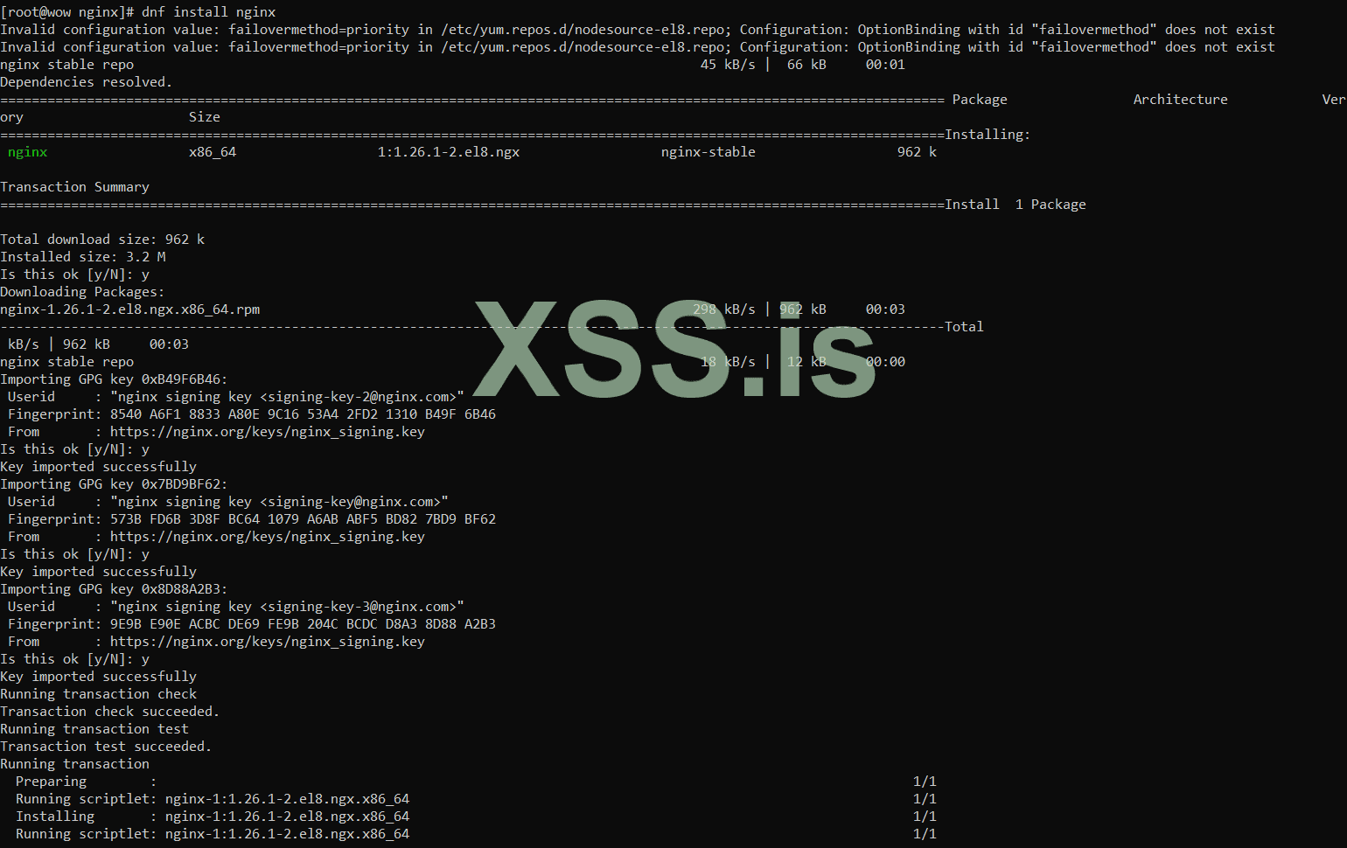The width and height of the screenshot is (1347, 848).
Task: Click the version "1:1.26.1-2.el8.ngx"
Action: click(x=449, y=152)
